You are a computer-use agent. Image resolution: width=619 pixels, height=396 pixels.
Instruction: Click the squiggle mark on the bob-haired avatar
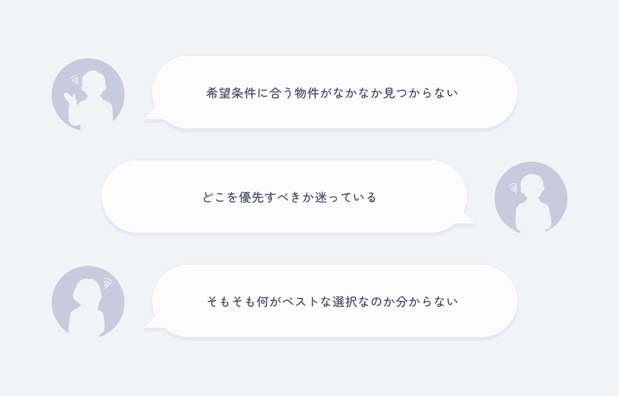coord(107,283)
